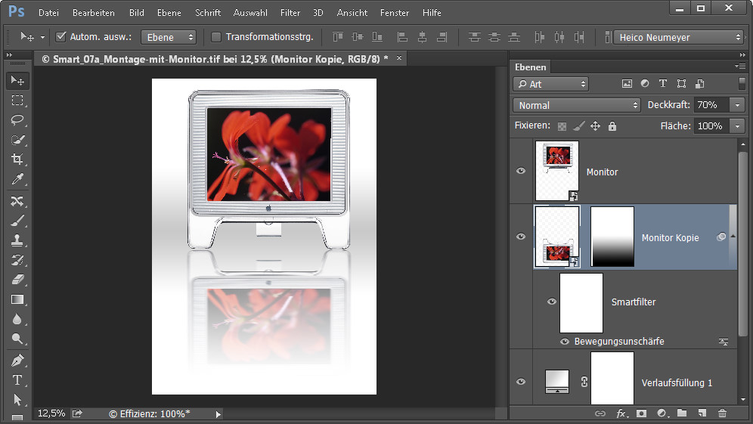This screenshot has height=424, width=753.
Task: Select the Pen tool
Action: (x=17, y=361)
